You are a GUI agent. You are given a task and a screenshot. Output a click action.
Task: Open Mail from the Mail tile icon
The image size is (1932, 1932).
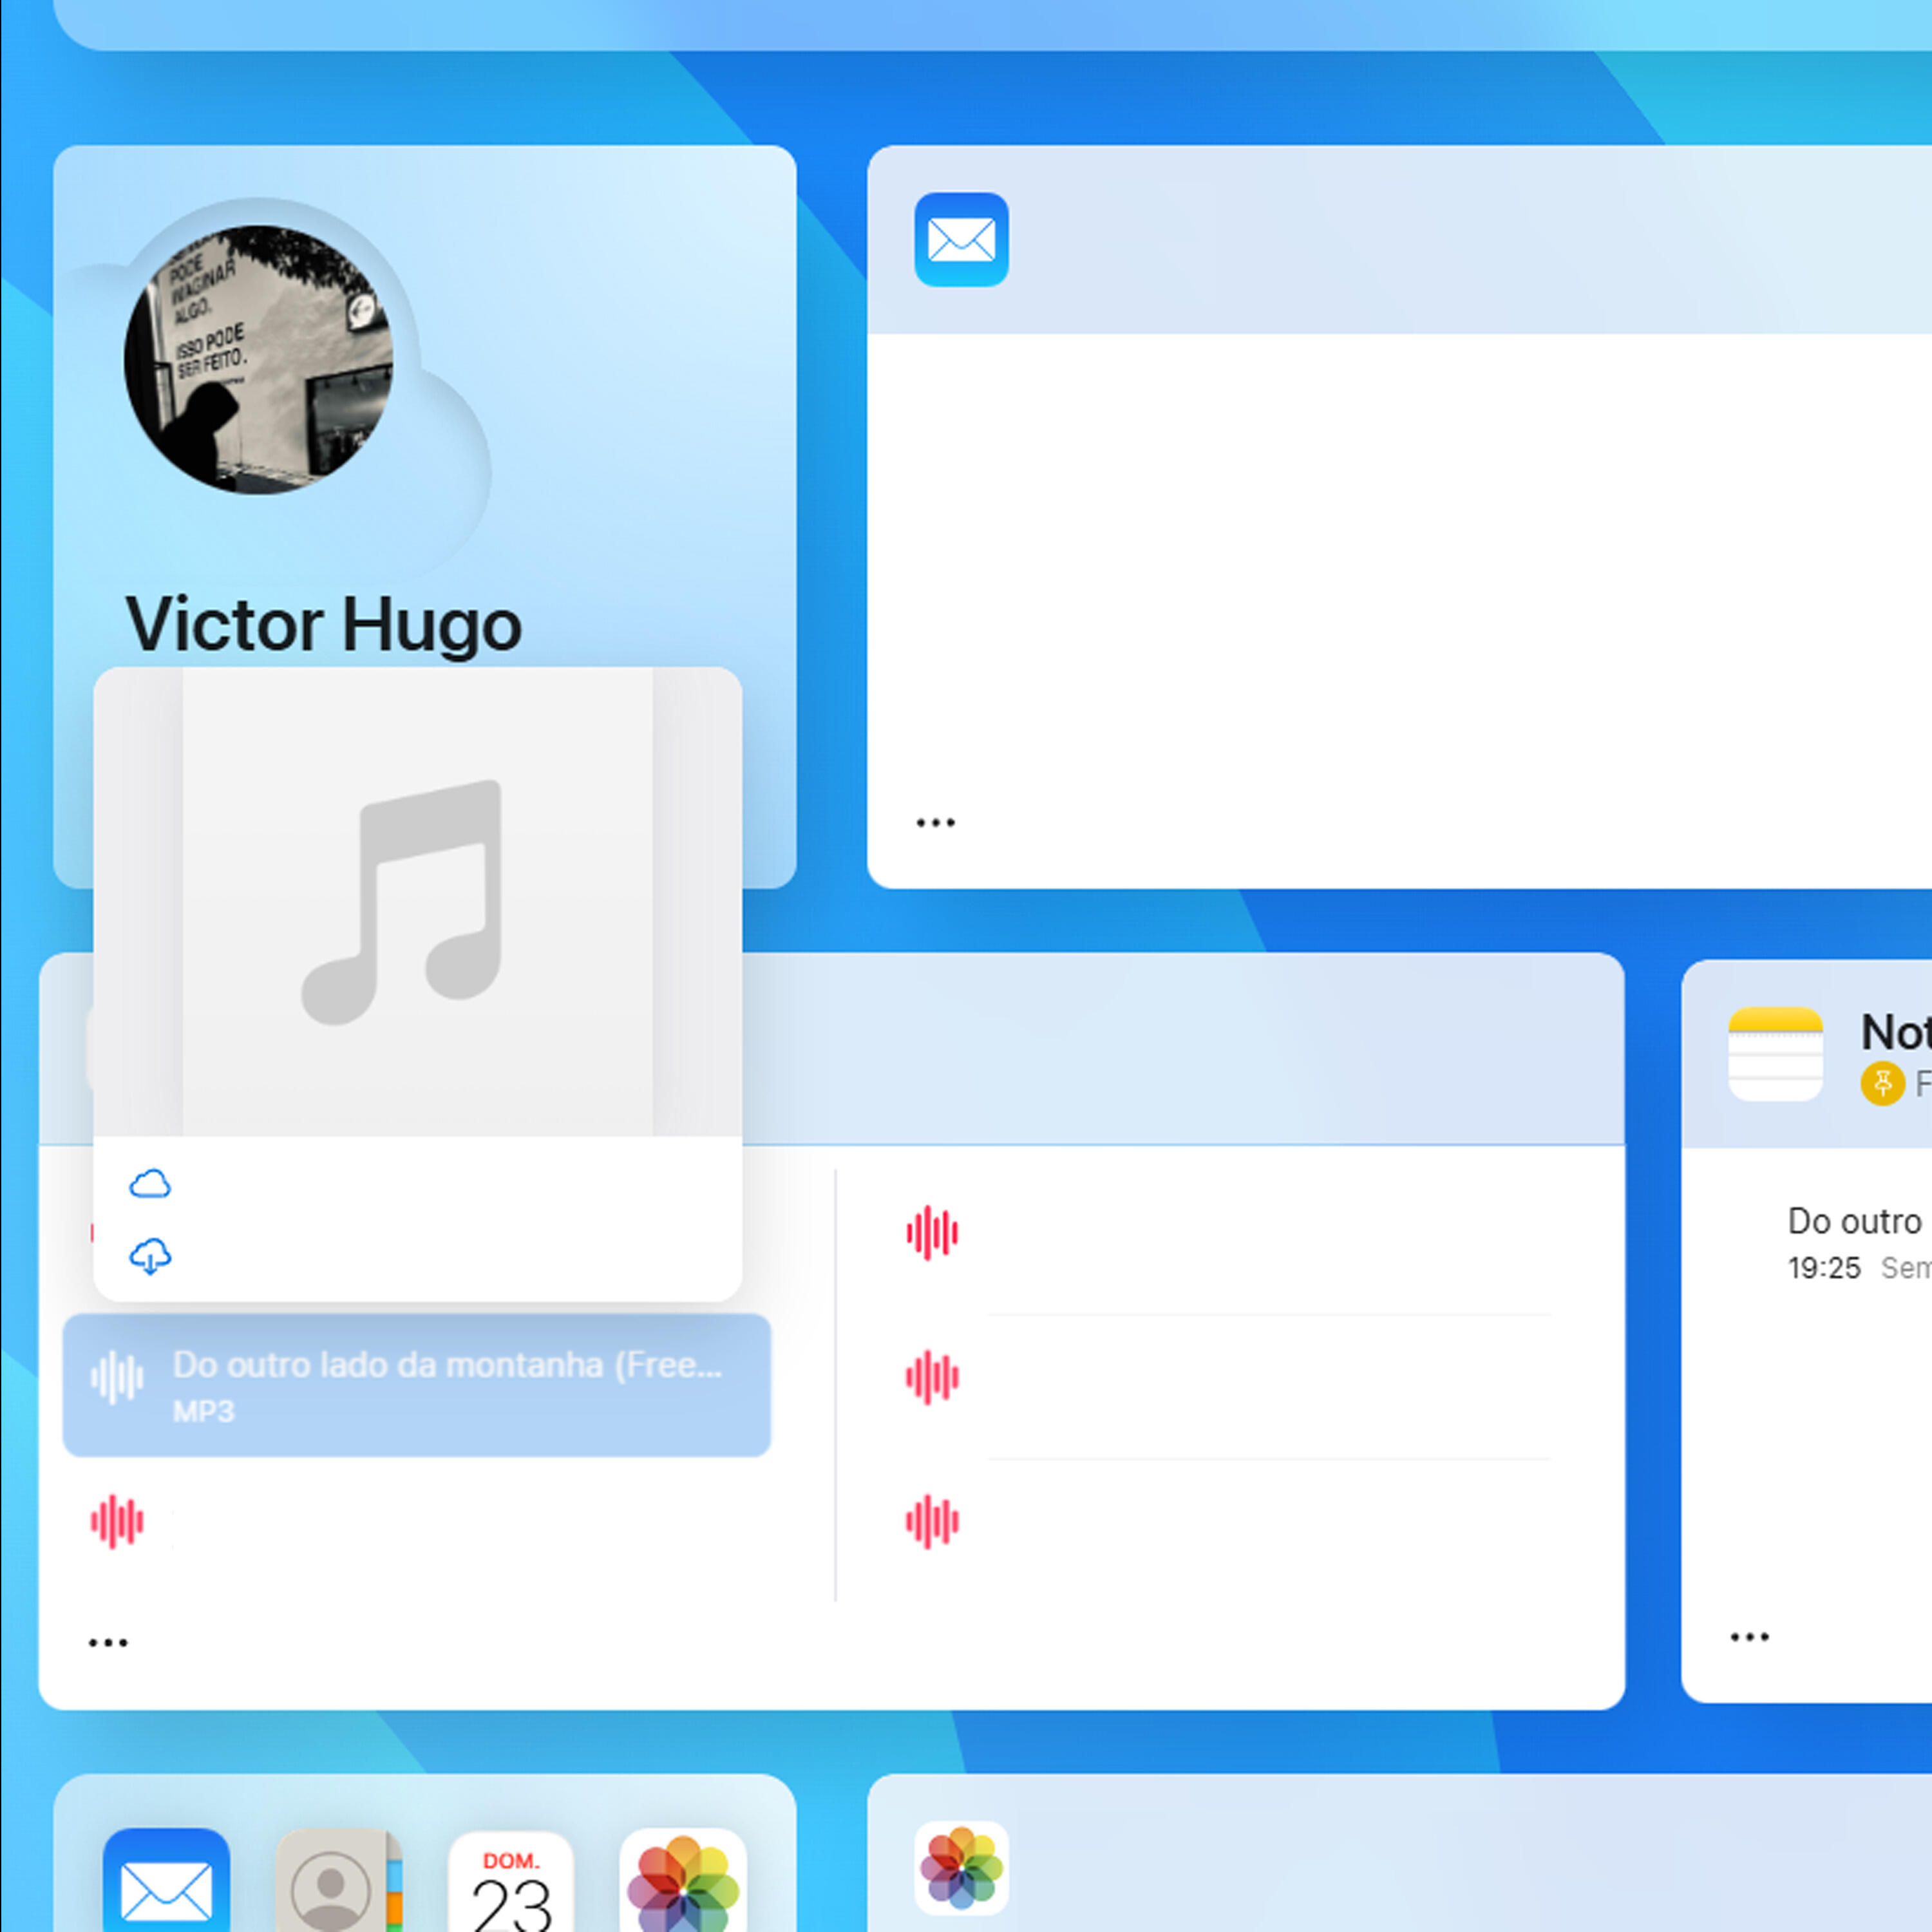point(961,240)
